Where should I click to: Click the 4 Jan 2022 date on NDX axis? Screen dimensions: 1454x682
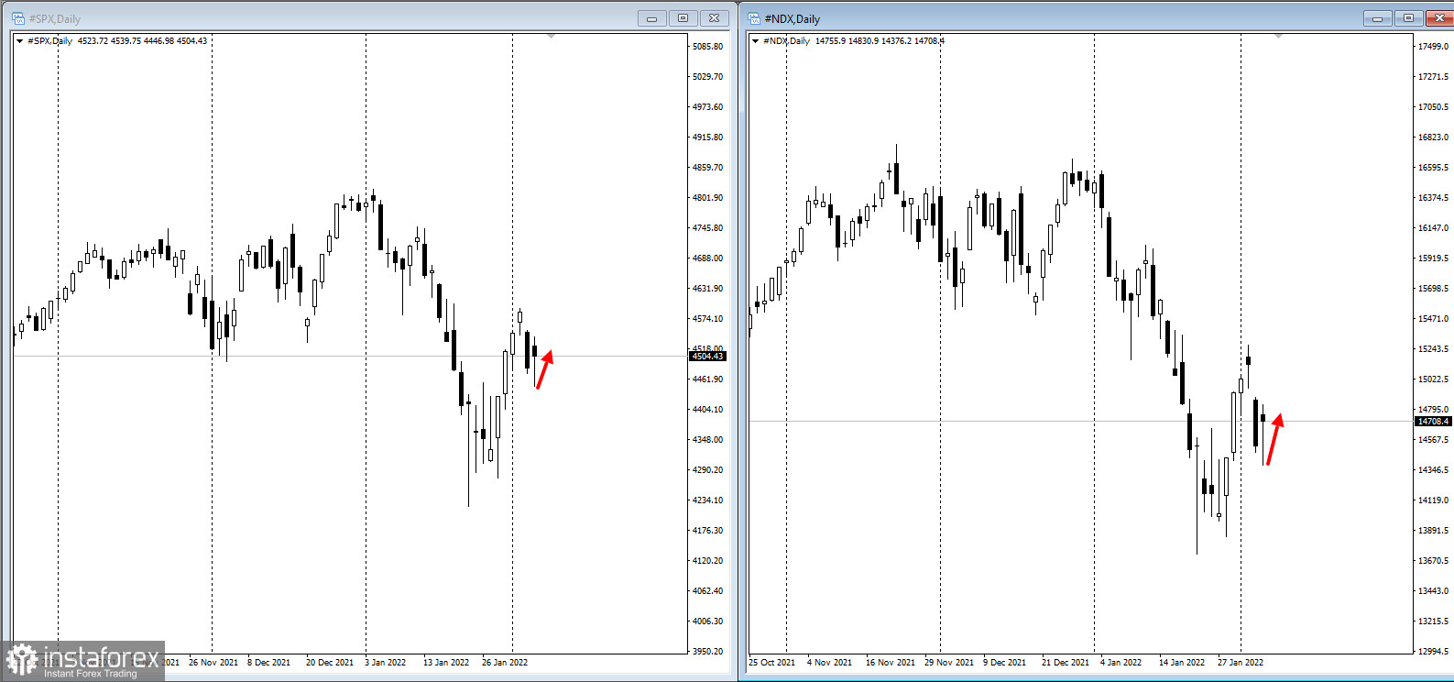(x=1121, y=663)
